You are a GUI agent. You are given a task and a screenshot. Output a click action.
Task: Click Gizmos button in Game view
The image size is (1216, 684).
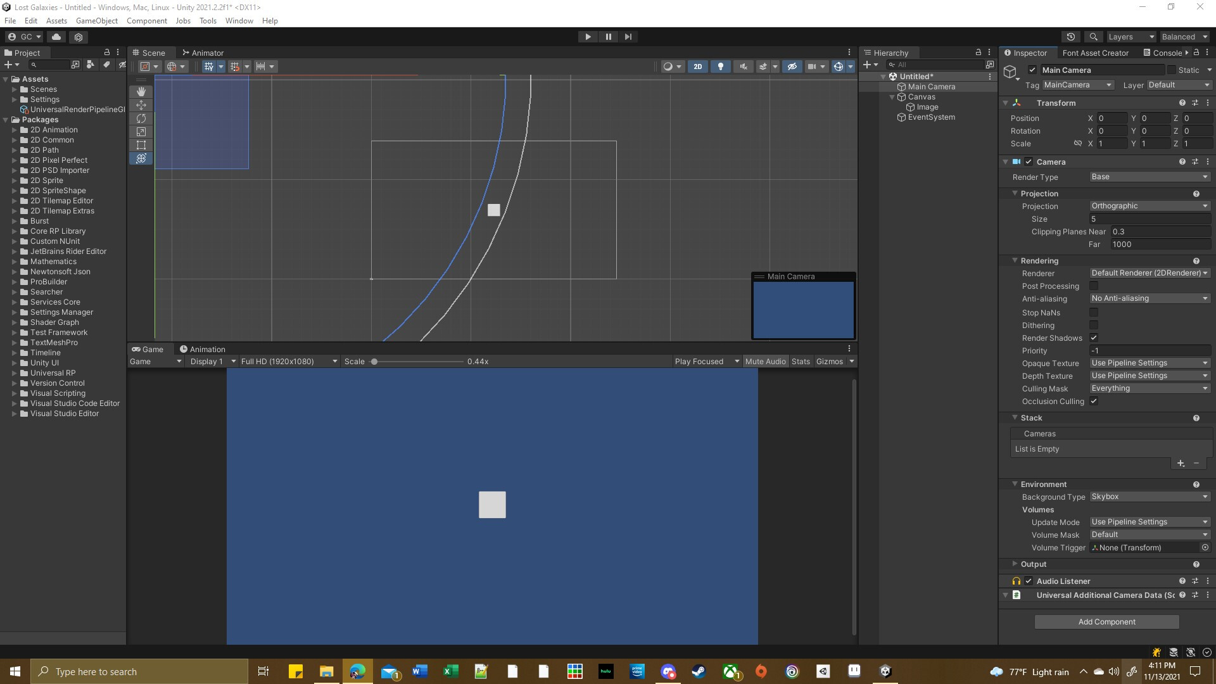coord(830,362)
